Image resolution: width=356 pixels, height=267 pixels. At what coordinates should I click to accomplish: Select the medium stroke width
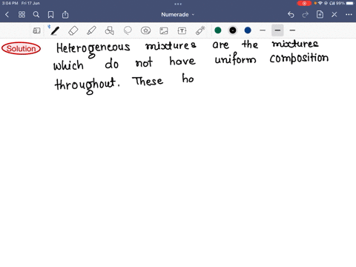point(277,30)
